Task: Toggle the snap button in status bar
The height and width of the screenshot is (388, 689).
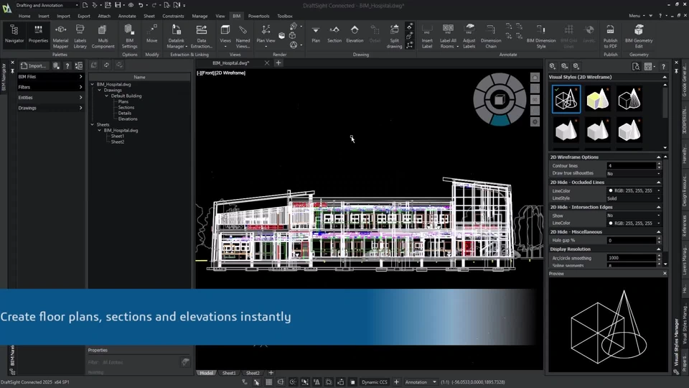Action: click(x=257, y=382)
